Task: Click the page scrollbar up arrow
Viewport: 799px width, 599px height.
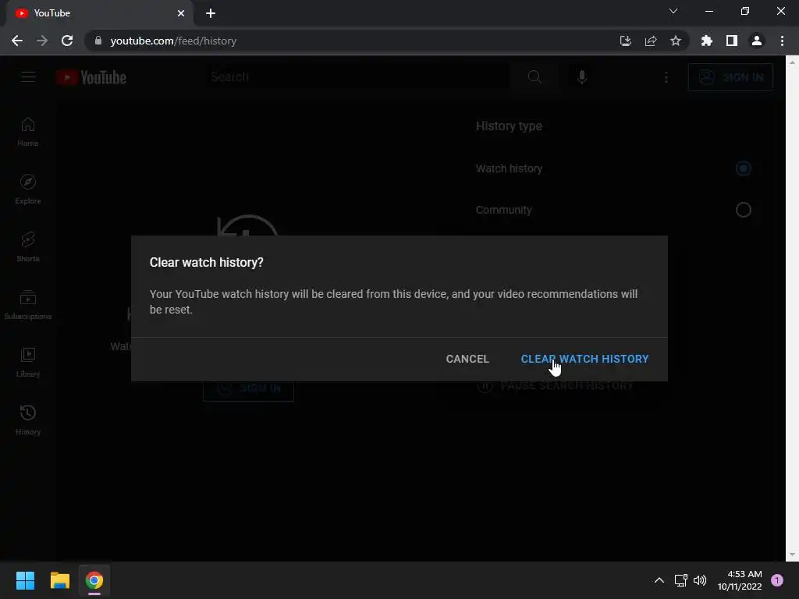Action: tap(792, 62)
